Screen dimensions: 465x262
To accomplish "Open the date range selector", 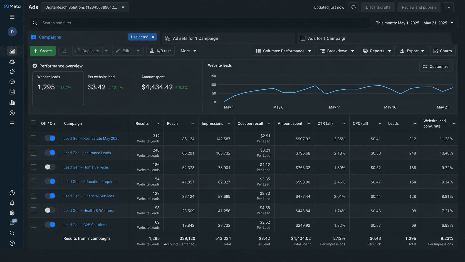I will [x=415, y=23].
